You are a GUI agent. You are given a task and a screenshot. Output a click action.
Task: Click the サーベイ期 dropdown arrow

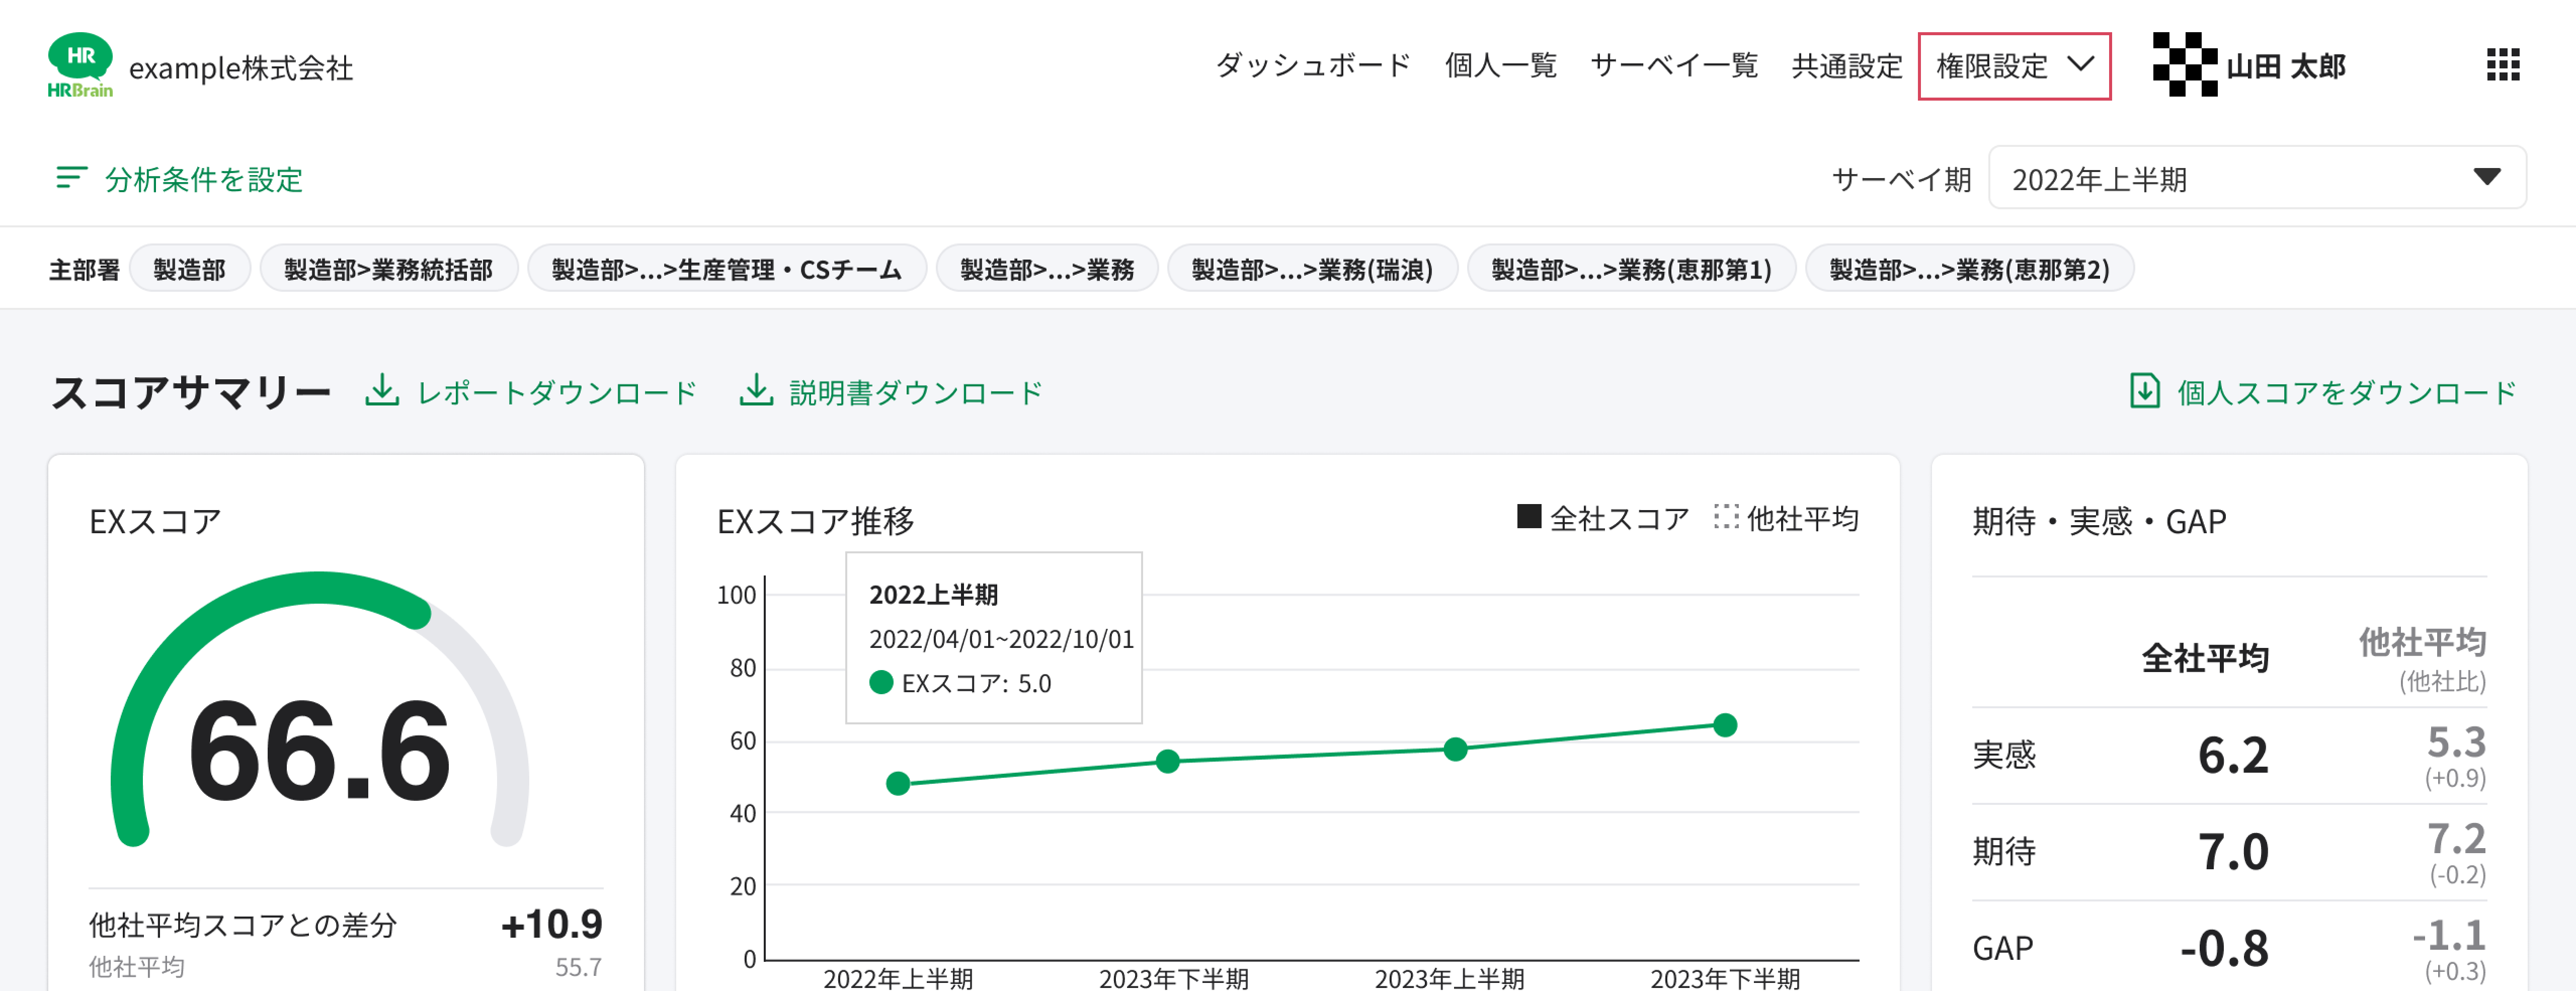click(x=2486, y=177)
